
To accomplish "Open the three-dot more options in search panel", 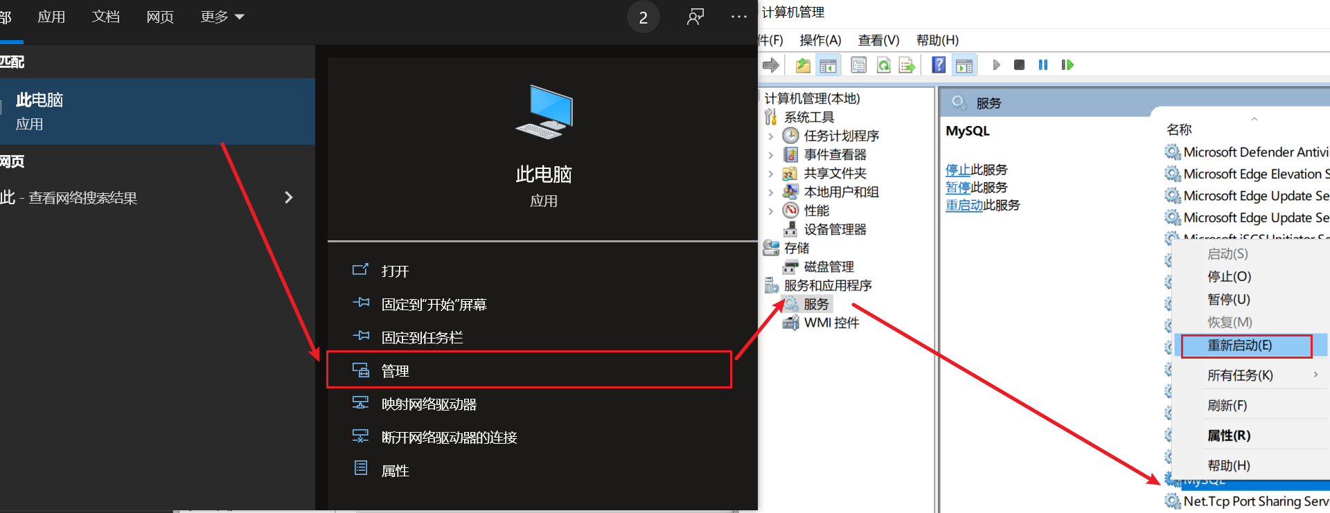I will coord(738,17).
